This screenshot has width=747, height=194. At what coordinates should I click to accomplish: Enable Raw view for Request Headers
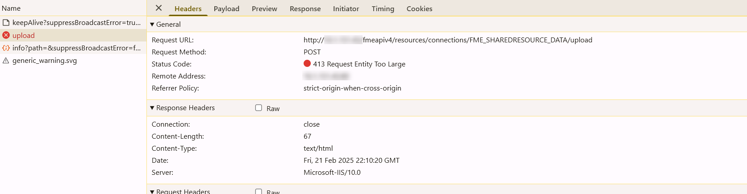(x=259, y=191)
